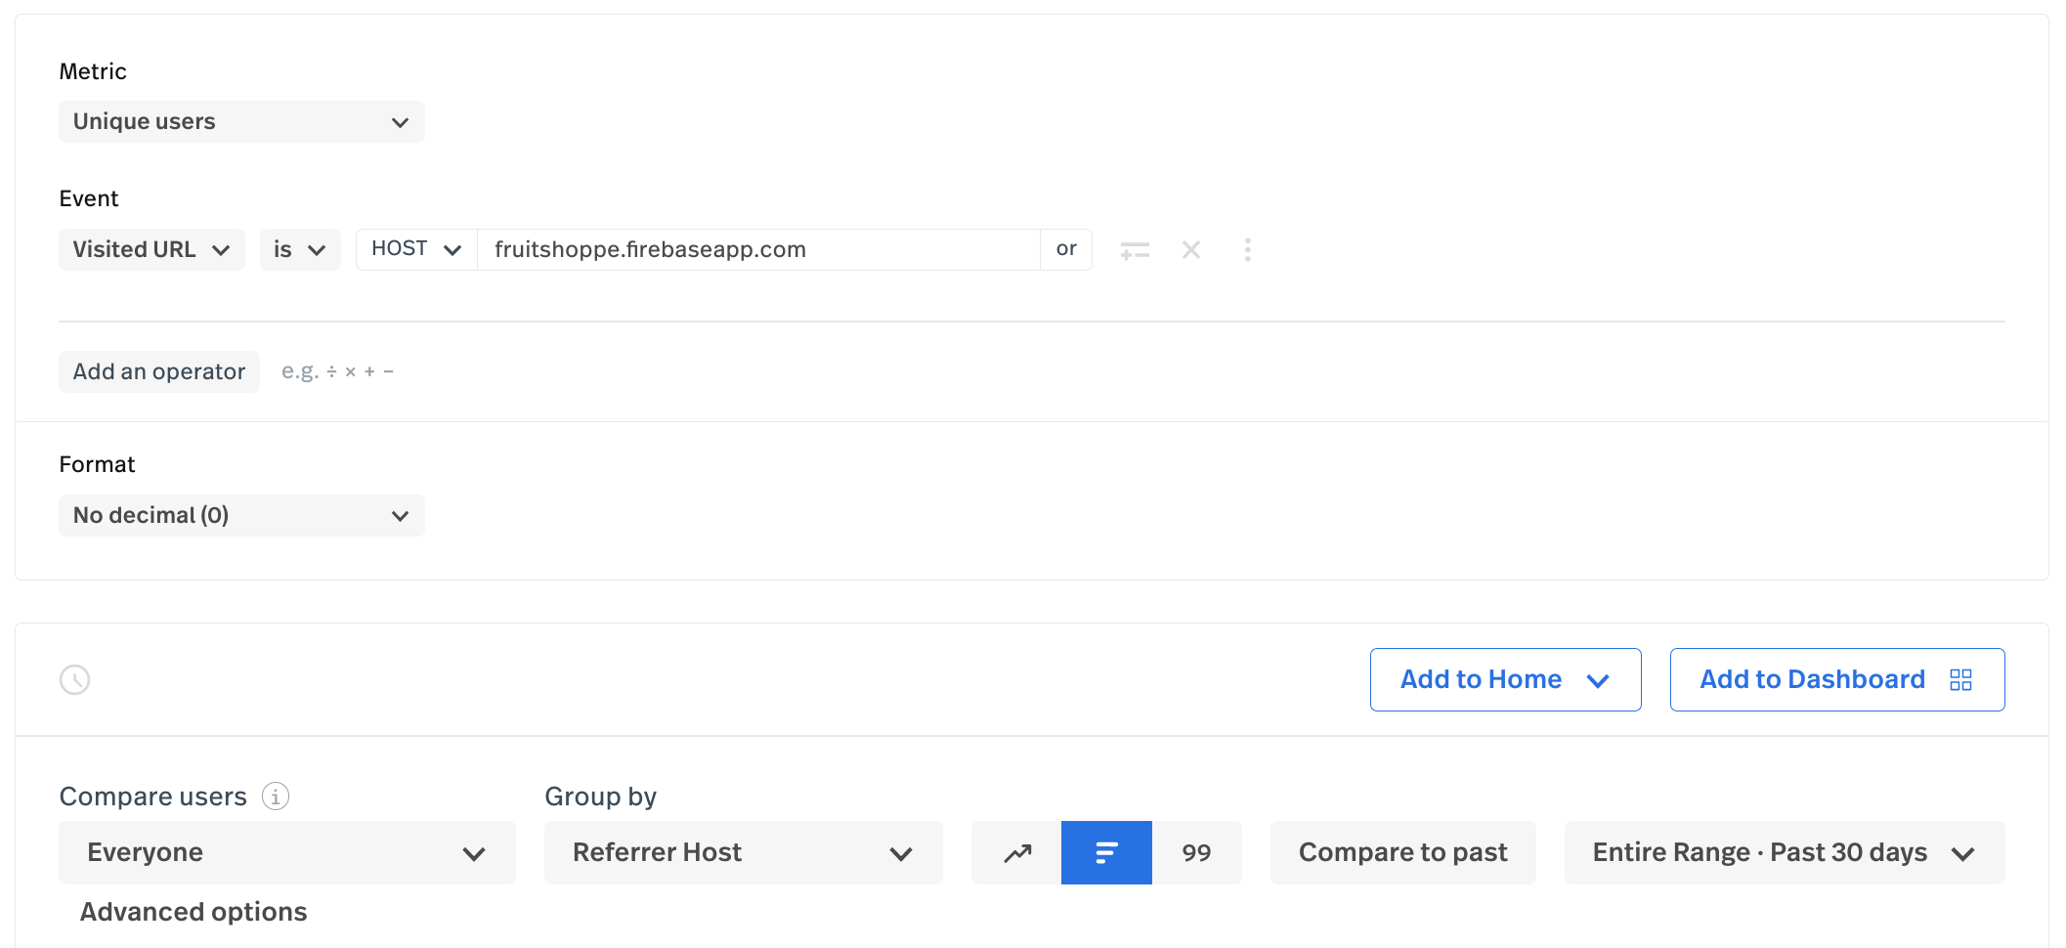Open the Unique users metric dropdown

241,122
